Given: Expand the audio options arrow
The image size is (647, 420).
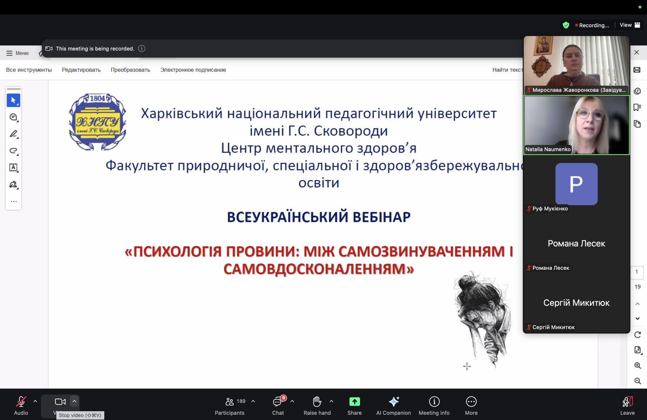Looking at the screenshot, I should click(x=35, y=401).
